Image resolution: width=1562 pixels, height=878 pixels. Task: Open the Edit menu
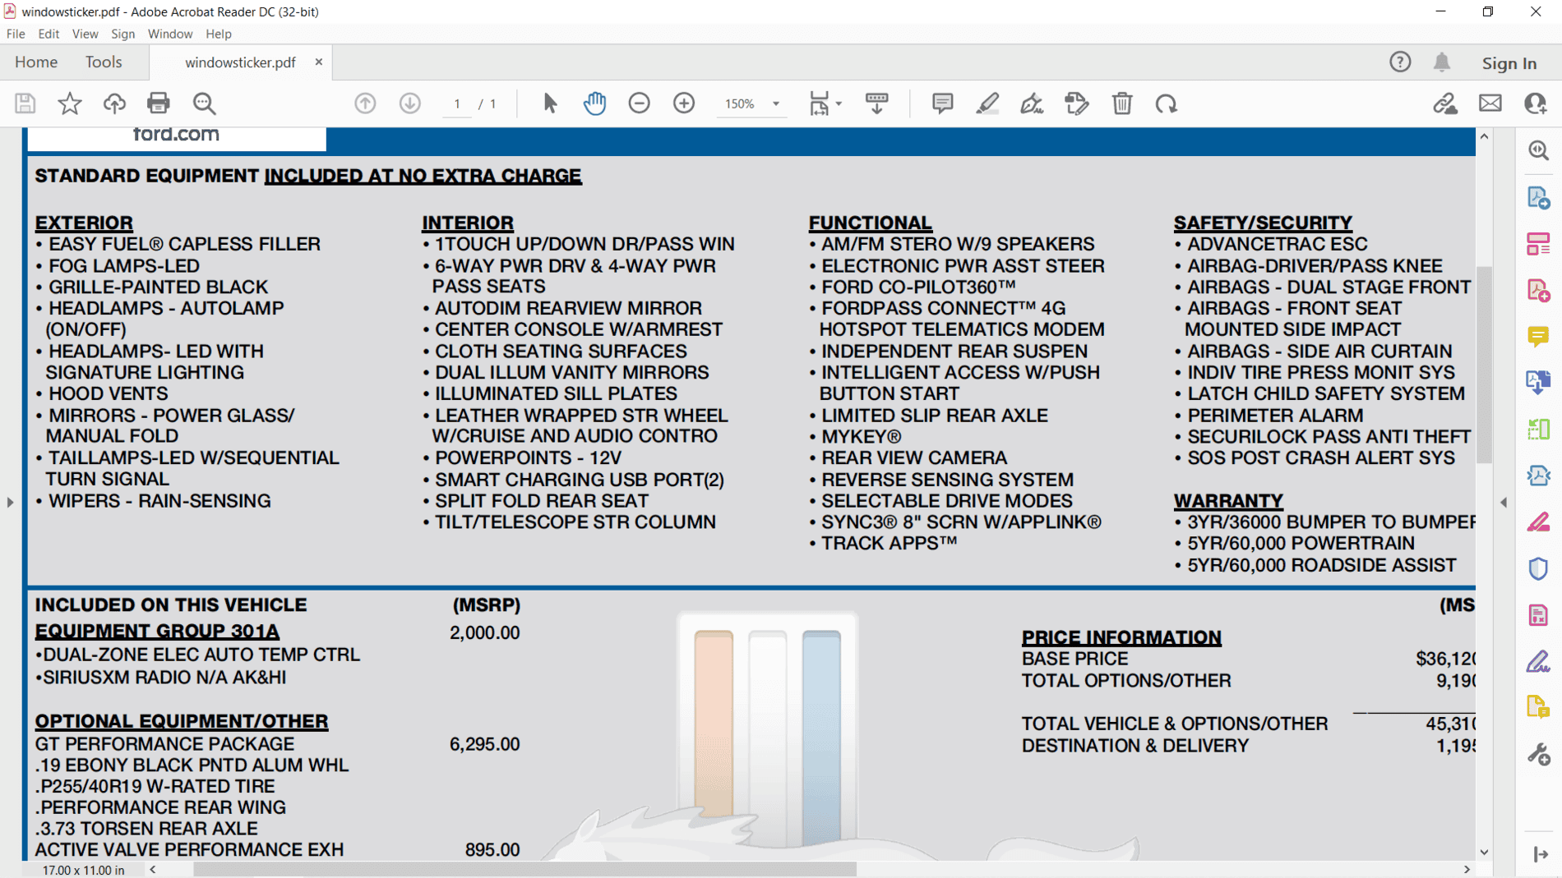point(49,34)
